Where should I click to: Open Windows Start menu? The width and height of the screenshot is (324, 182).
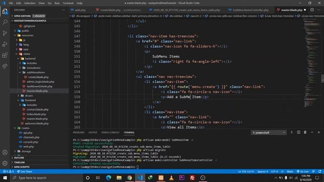[5, 177]
